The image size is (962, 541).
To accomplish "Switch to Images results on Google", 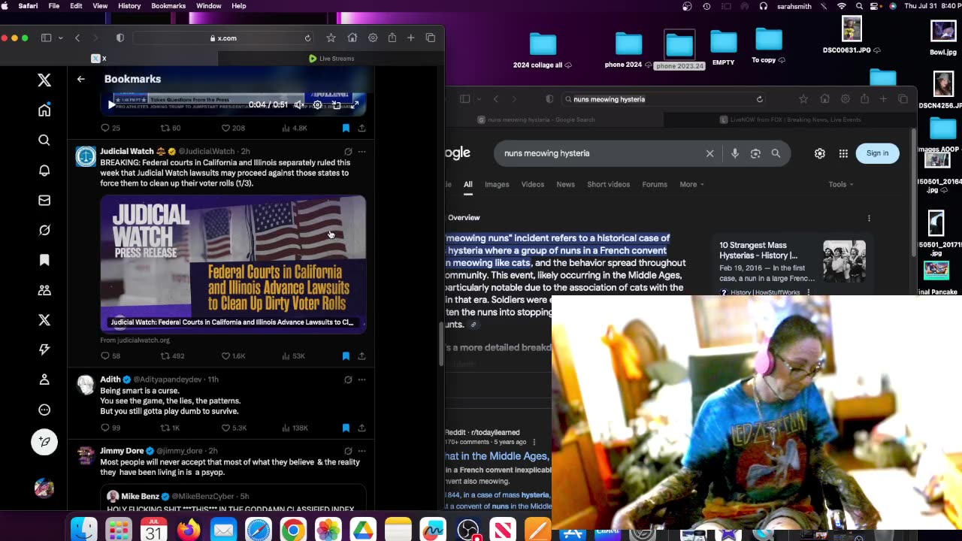I will tap(497, 184).
